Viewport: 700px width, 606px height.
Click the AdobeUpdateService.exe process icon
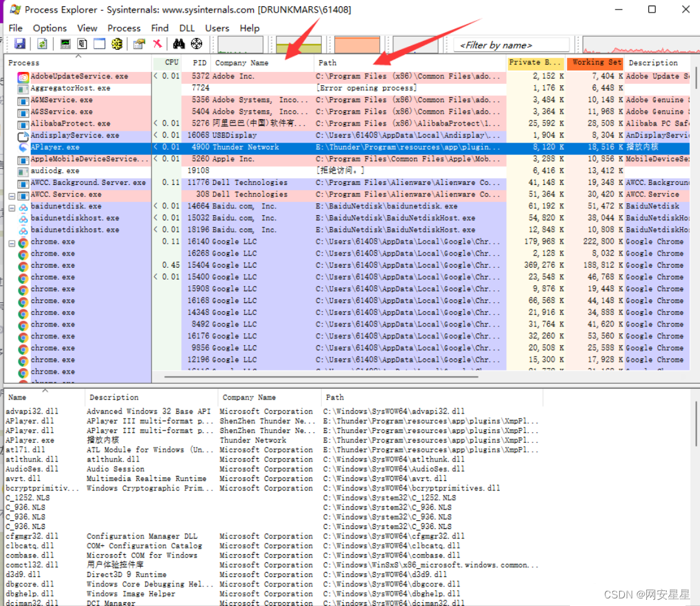[x=23, y=77]
